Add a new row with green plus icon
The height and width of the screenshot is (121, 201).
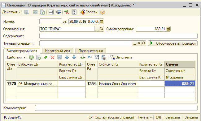(31, 57)
